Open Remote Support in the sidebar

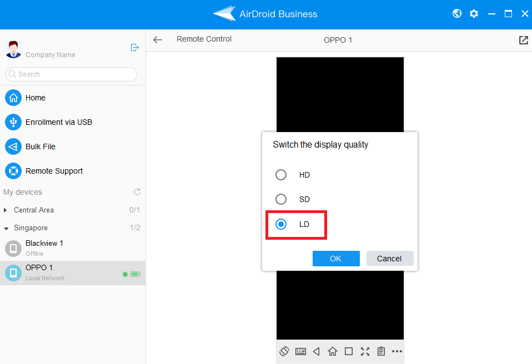tap(73, 171)
